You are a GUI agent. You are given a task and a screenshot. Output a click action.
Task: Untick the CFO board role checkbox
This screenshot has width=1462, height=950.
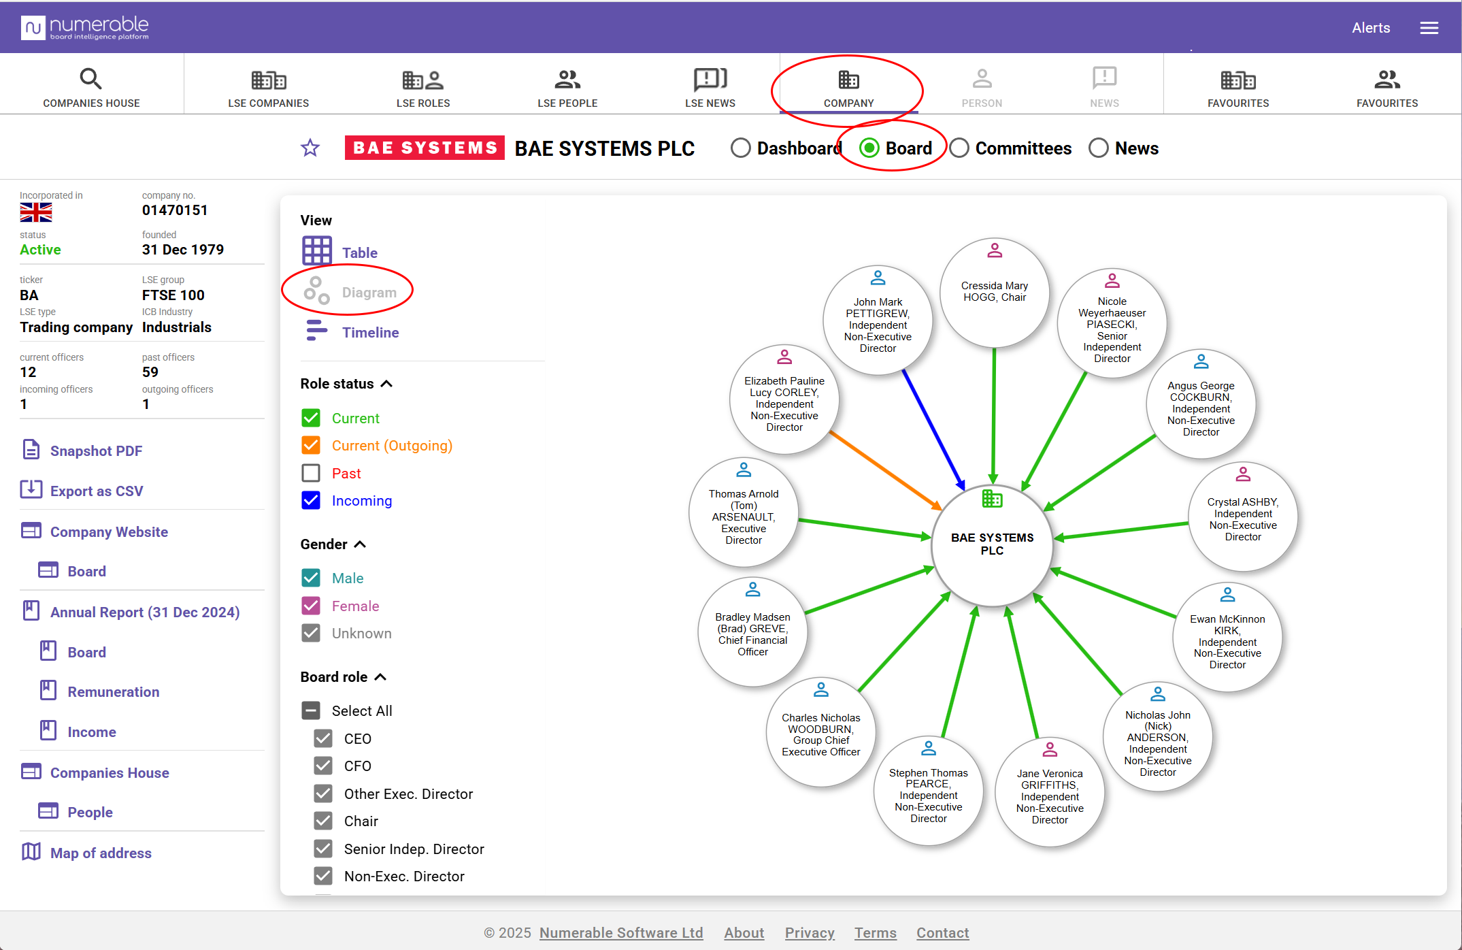pyautogui.click(x=323, y=766)
